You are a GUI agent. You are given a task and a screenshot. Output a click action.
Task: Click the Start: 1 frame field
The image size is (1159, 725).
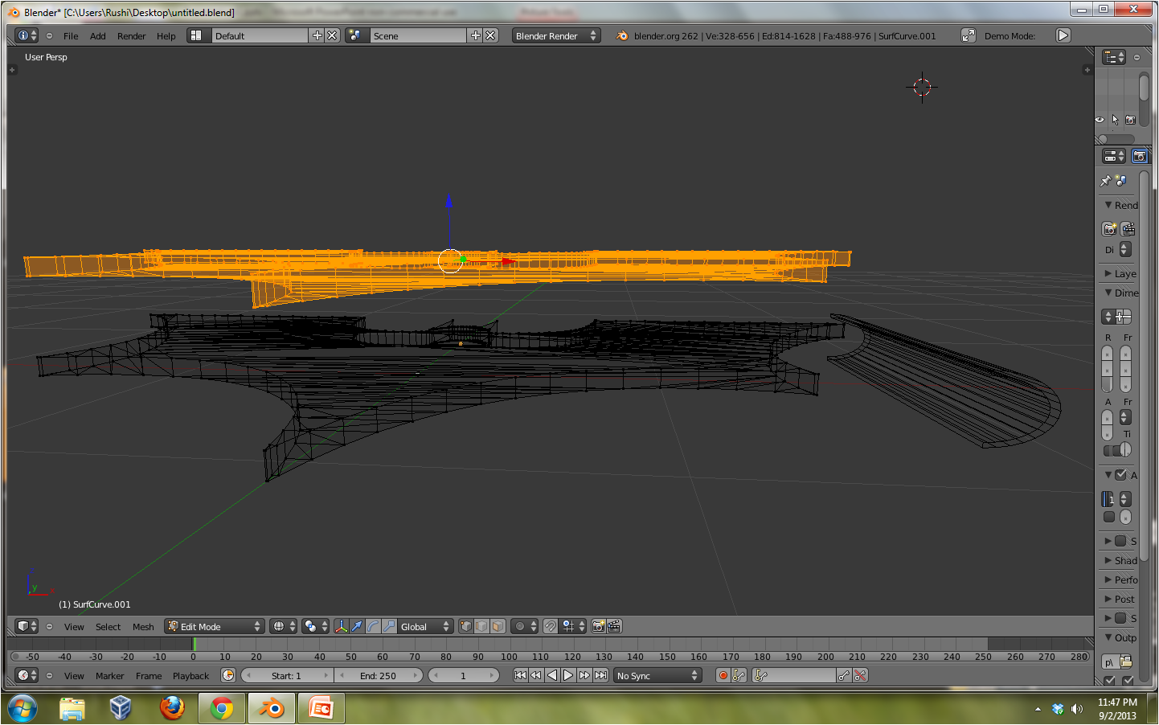tap(287, 675)
